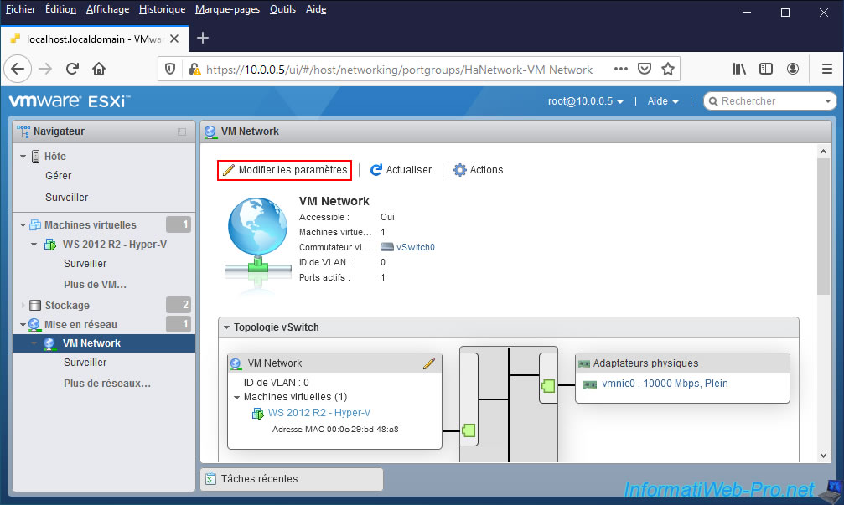
Task: Click the vertical scrollbar up arrow
Action: (x=824, y=152)
